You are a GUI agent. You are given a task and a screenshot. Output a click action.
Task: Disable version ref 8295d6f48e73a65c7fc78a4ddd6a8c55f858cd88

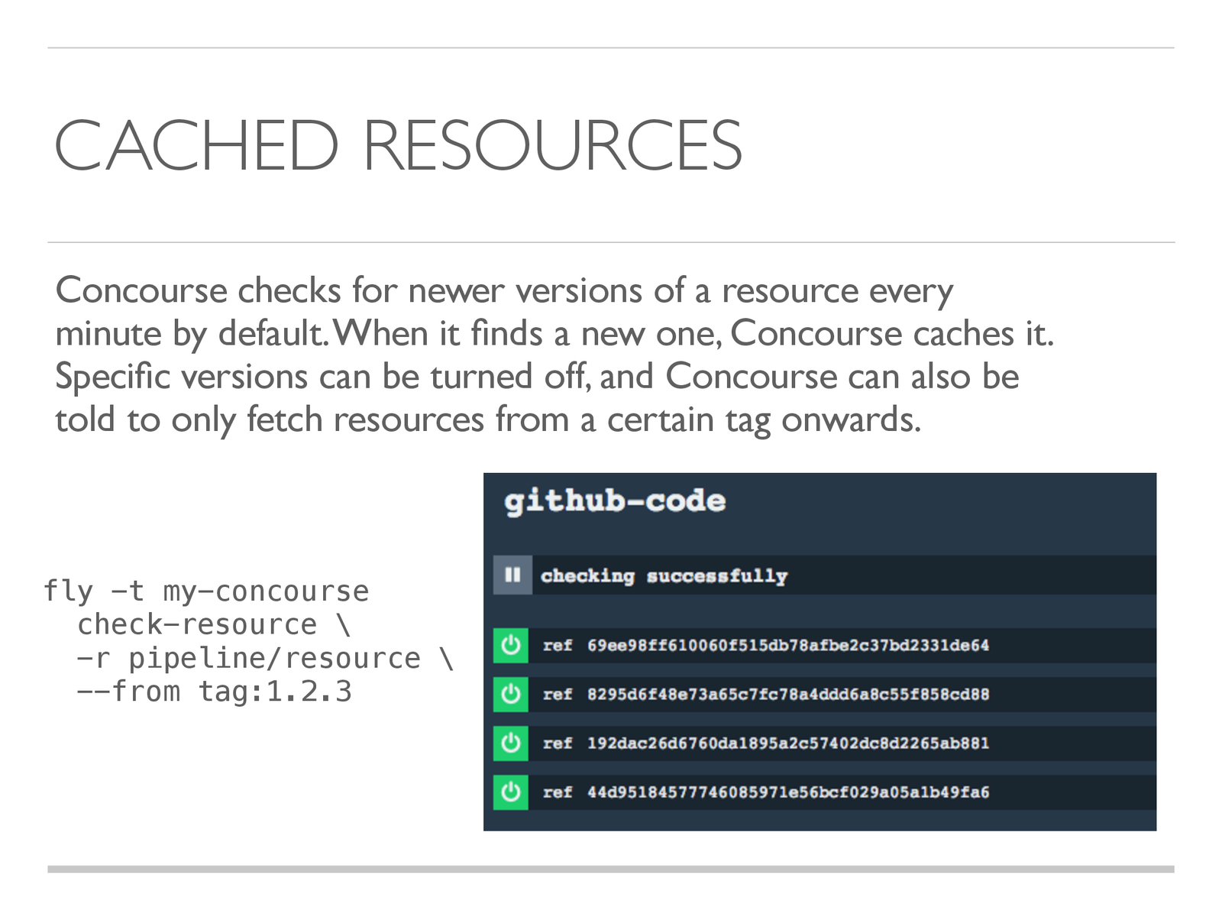[511, 695]
